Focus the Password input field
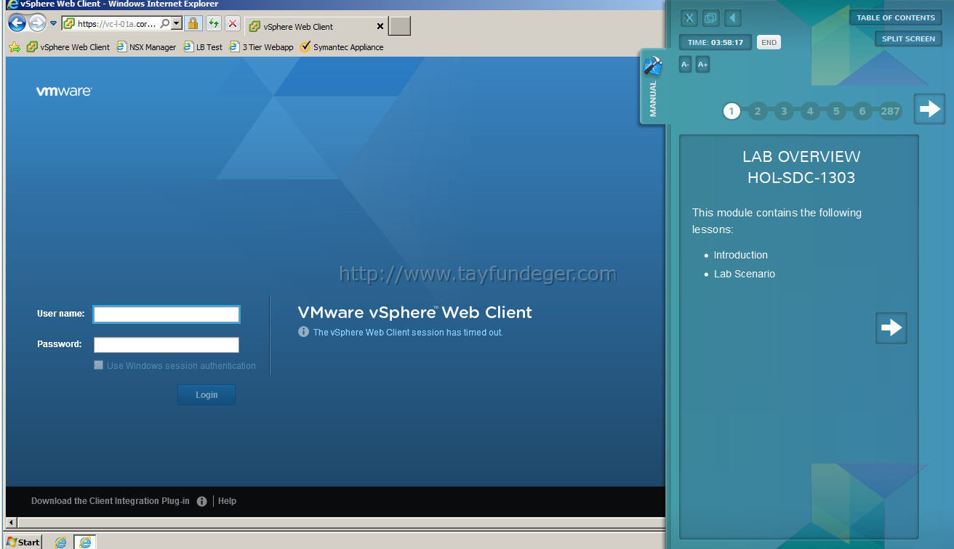 point(167,345)
